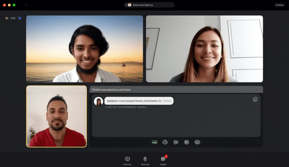Click the grid layout icon in bottom toolbar
This screenshot has height=167, width=289.
point(127,159)
